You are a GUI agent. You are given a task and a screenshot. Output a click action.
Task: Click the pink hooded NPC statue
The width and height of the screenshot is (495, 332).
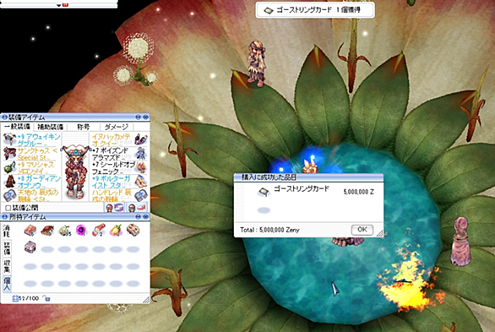pyautogui.click(x=460, y=241)
